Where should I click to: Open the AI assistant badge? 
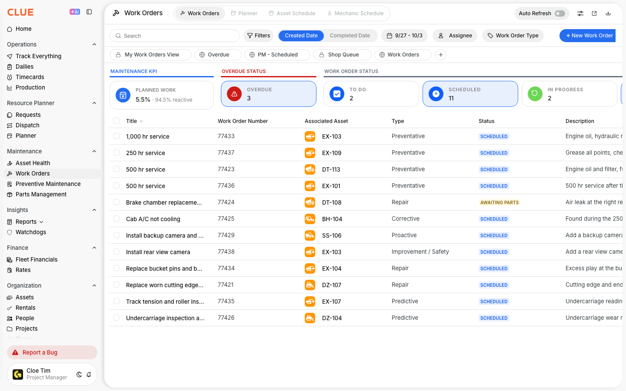[75, 12]
